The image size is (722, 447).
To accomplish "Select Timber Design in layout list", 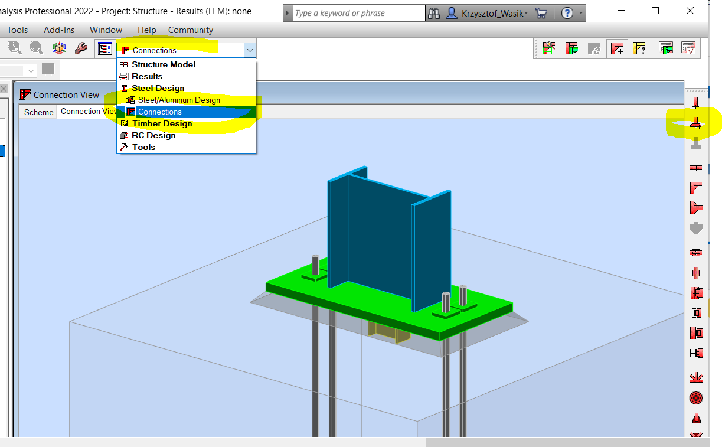I will tap(187, 123).
